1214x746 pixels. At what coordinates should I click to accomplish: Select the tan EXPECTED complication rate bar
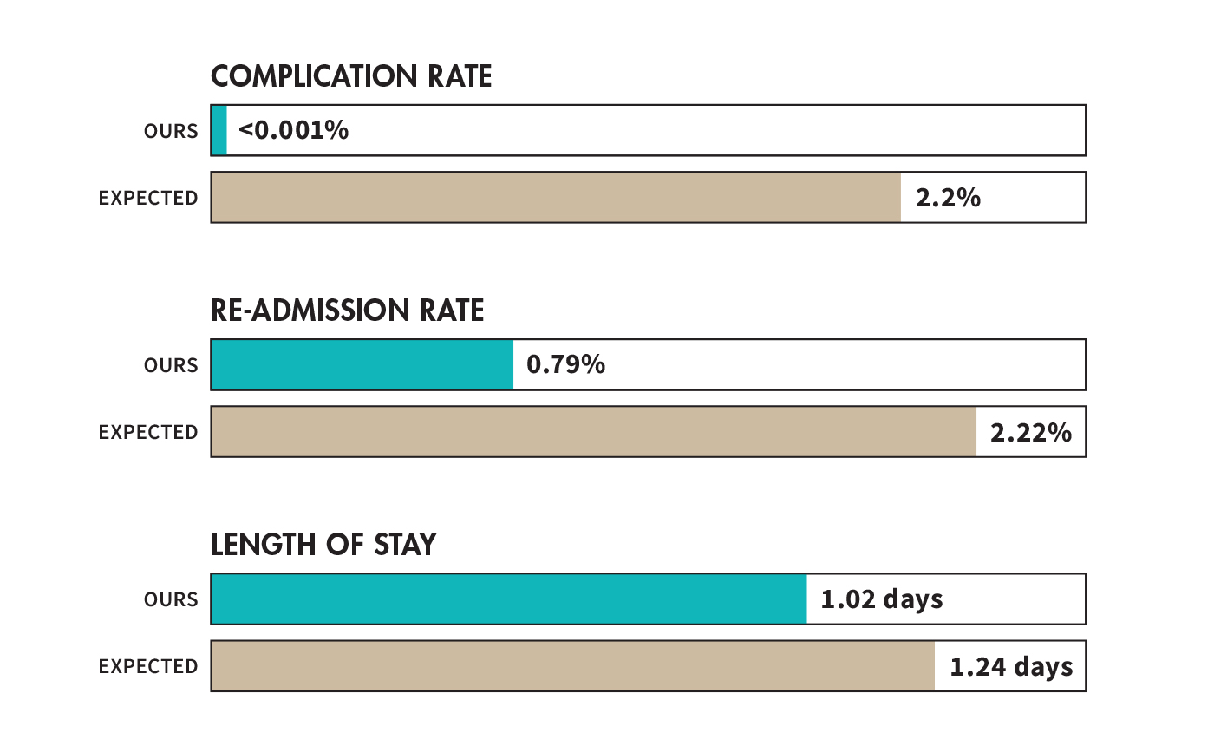(x=556, y=198)
